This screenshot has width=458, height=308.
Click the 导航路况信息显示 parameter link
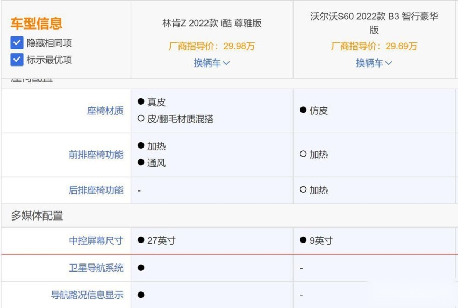87,295
